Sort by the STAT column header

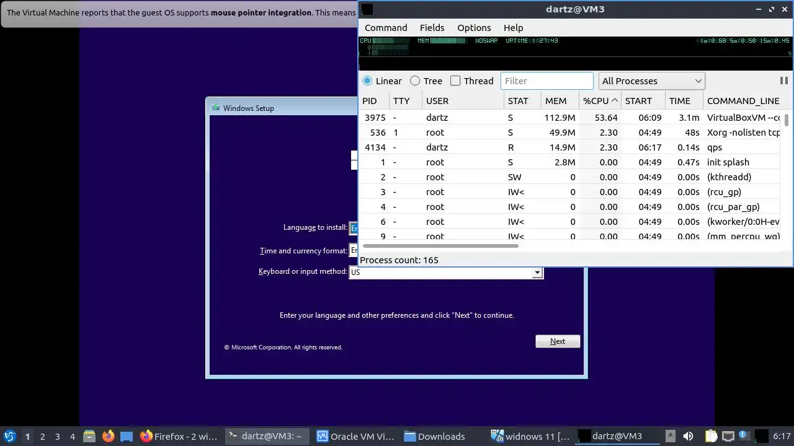tap(522, 100)
